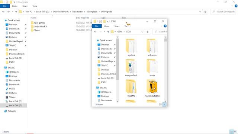Click Search field in GTAV window
Image resolution: width=238 pixels, height=134 pixels.
click(160, 32)
